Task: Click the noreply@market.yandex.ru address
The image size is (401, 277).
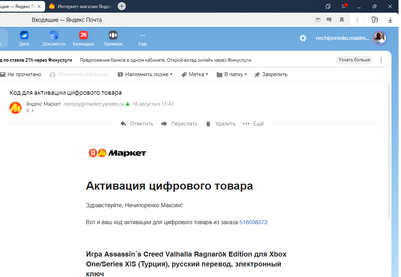Action: 94,104
